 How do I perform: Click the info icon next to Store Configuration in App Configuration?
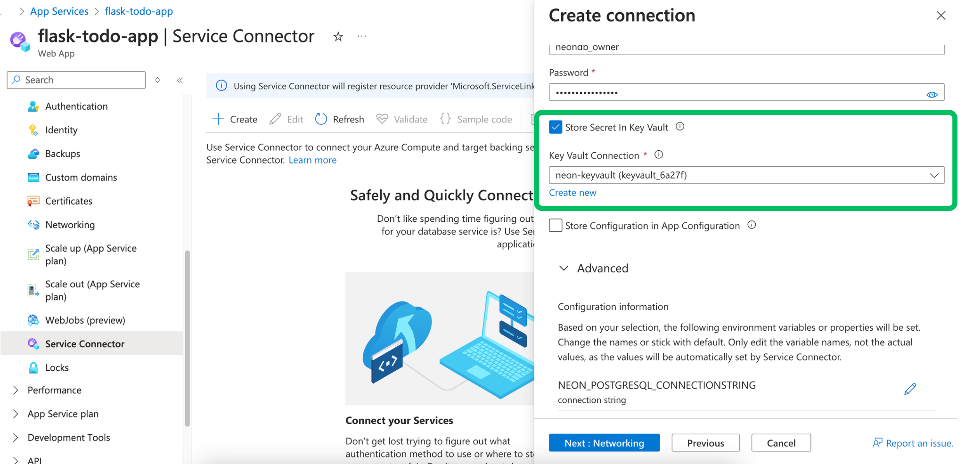(x=752, y=225)
